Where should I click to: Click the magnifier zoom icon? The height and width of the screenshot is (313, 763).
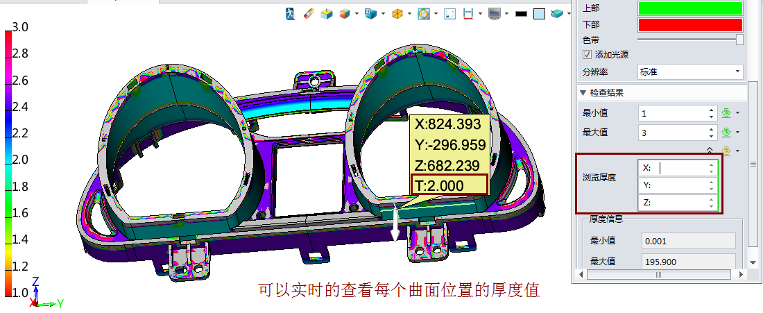(x=423, y=13)
